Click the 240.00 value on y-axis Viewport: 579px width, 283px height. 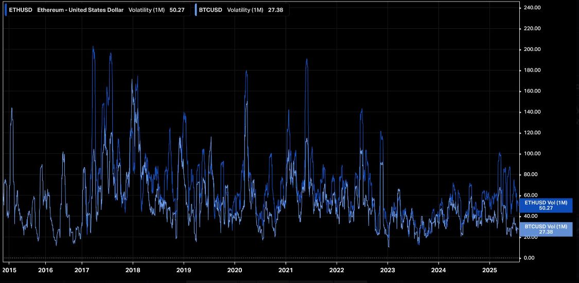pos(532,7)
